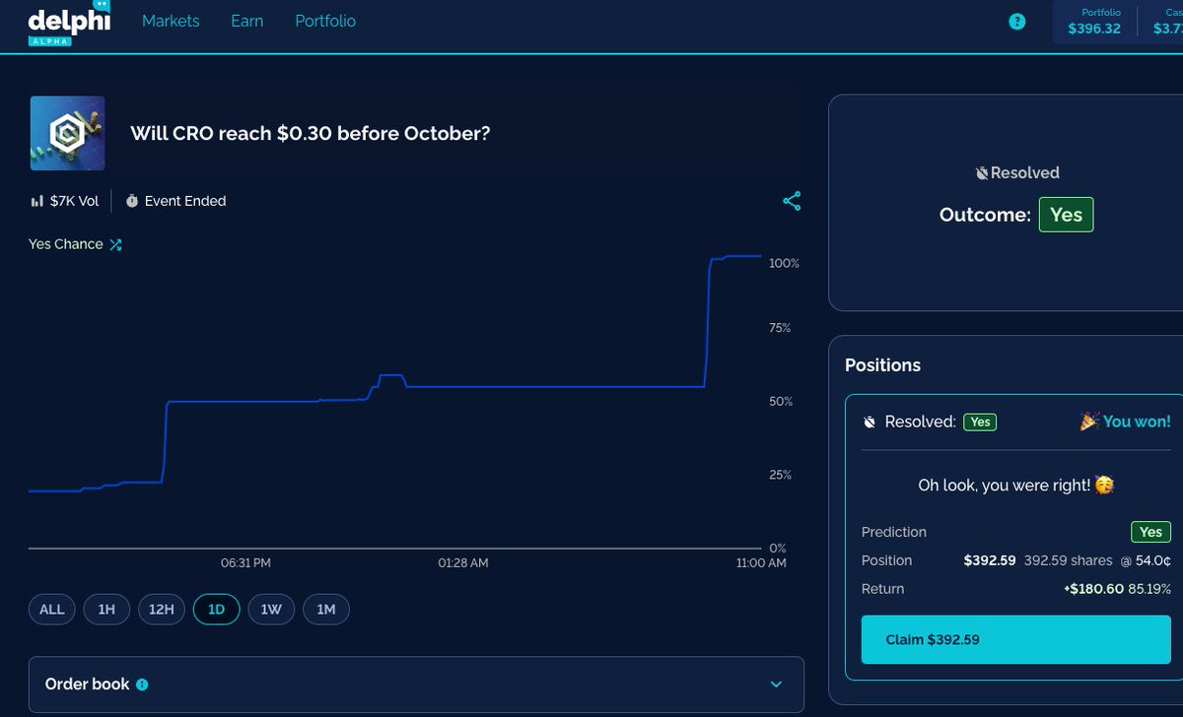The height and width of the screenshot is (717, 1183).
Task: Click the market title Will CRO reach $0.30
Action: [x=310, y=133]
